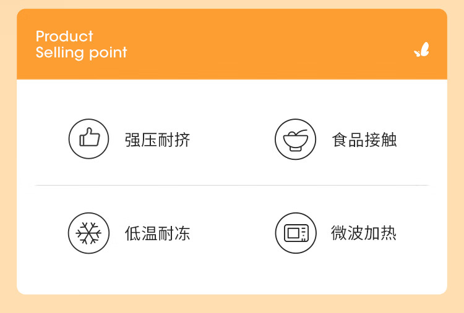The width and height of the screenshot is (464, 313).
Task: Click the peach background outside the card
Action: [7, 154]
